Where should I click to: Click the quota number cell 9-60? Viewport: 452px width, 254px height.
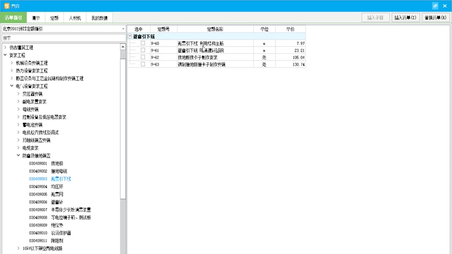tap(163, 43)
